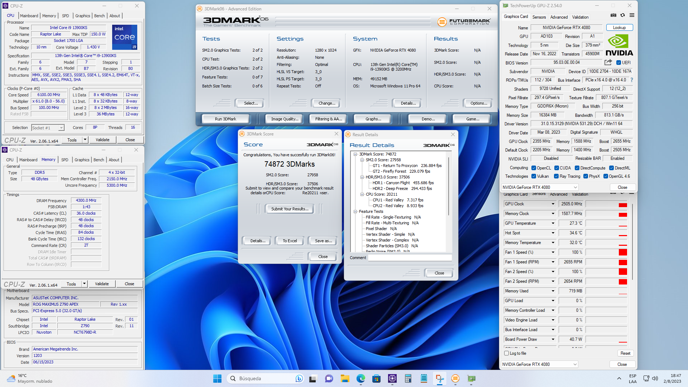688x387 pixels.
Task: Click the GPU Clock red sensor graph
Action: pyautogui.click(x=606, y=204)
